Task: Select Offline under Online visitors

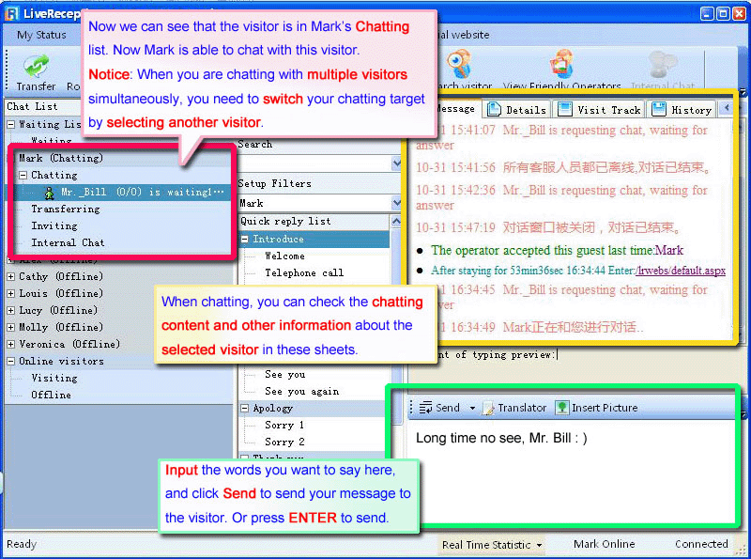Action: (51, 395)
